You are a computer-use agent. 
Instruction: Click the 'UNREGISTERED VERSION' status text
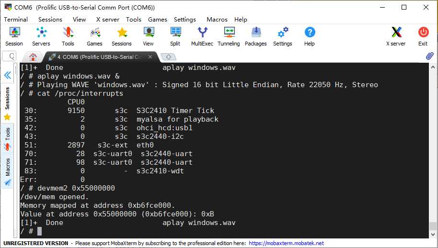(x=36, y=243)
